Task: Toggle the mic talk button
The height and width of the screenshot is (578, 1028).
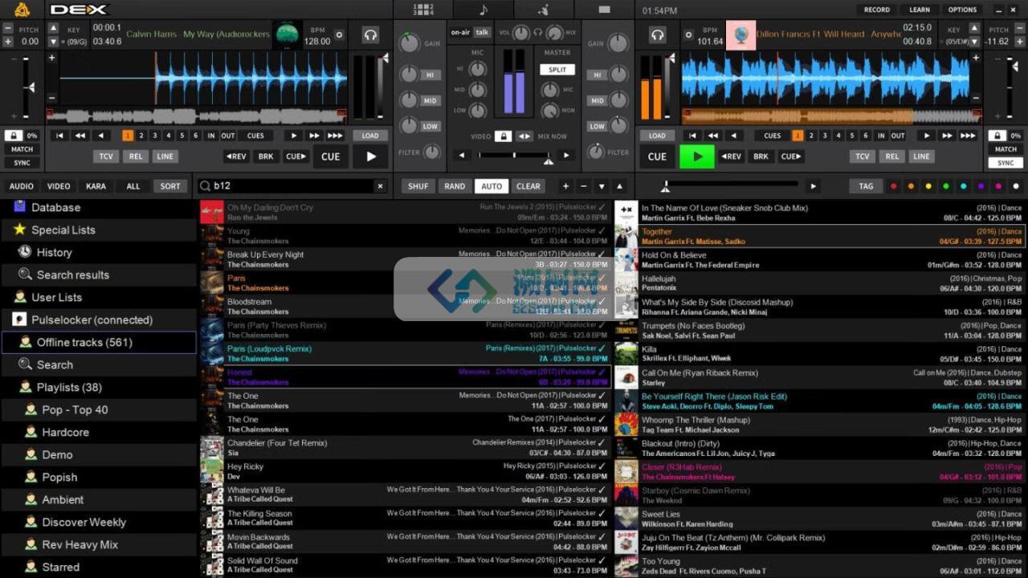Action: 481,32
